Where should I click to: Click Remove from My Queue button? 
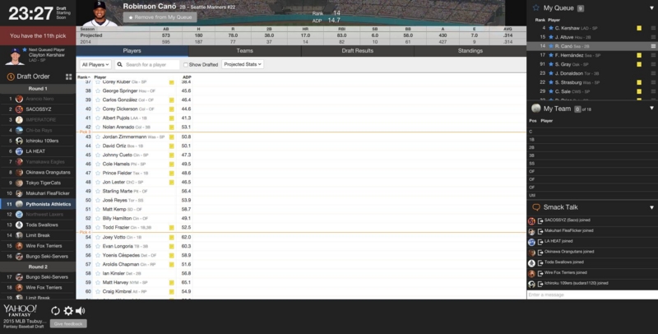click(x=160, y=17)
